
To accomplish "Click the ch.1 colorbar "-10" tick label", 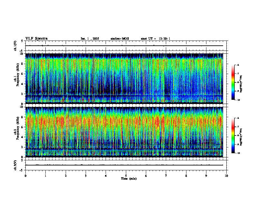I will [238, 100].
